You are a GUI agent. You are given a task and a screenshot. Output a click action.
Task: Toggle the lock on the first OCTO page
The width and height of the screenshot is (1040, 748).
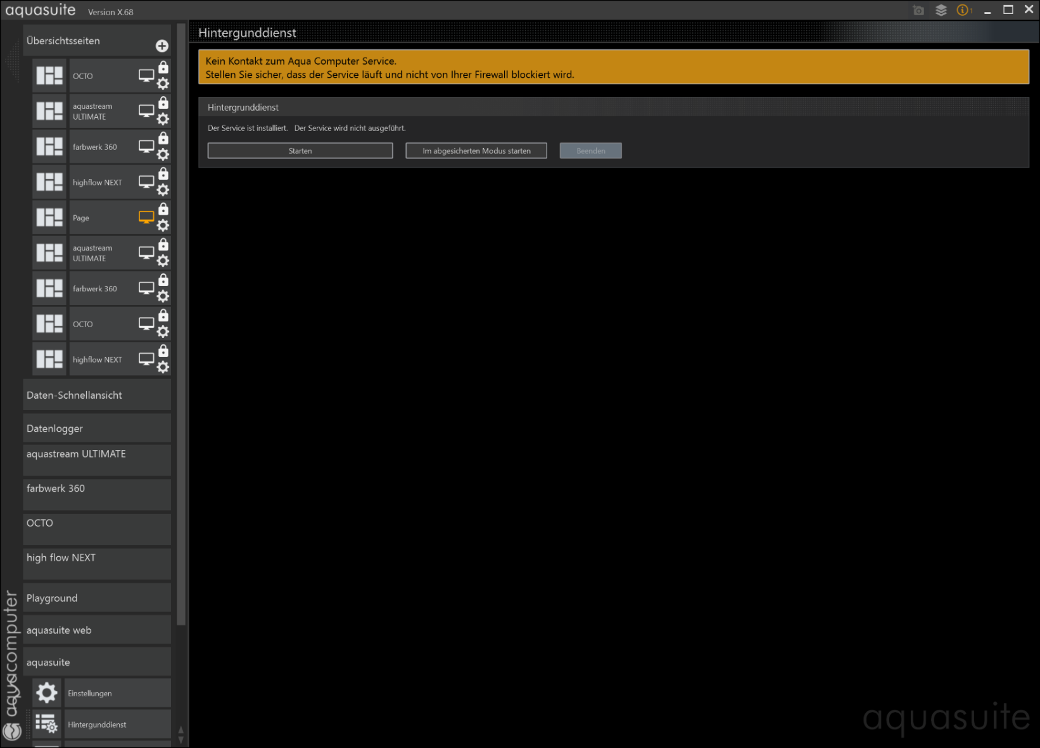[x=163, y=67]
